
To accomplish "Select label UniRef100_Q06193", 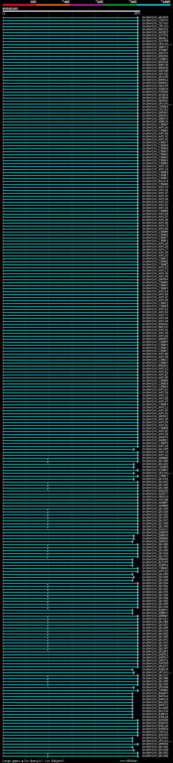I will tap(155, 735).
